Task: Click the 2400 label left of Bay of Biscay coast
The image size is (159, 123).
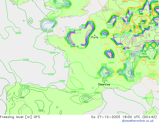Action: pos(66,67)
